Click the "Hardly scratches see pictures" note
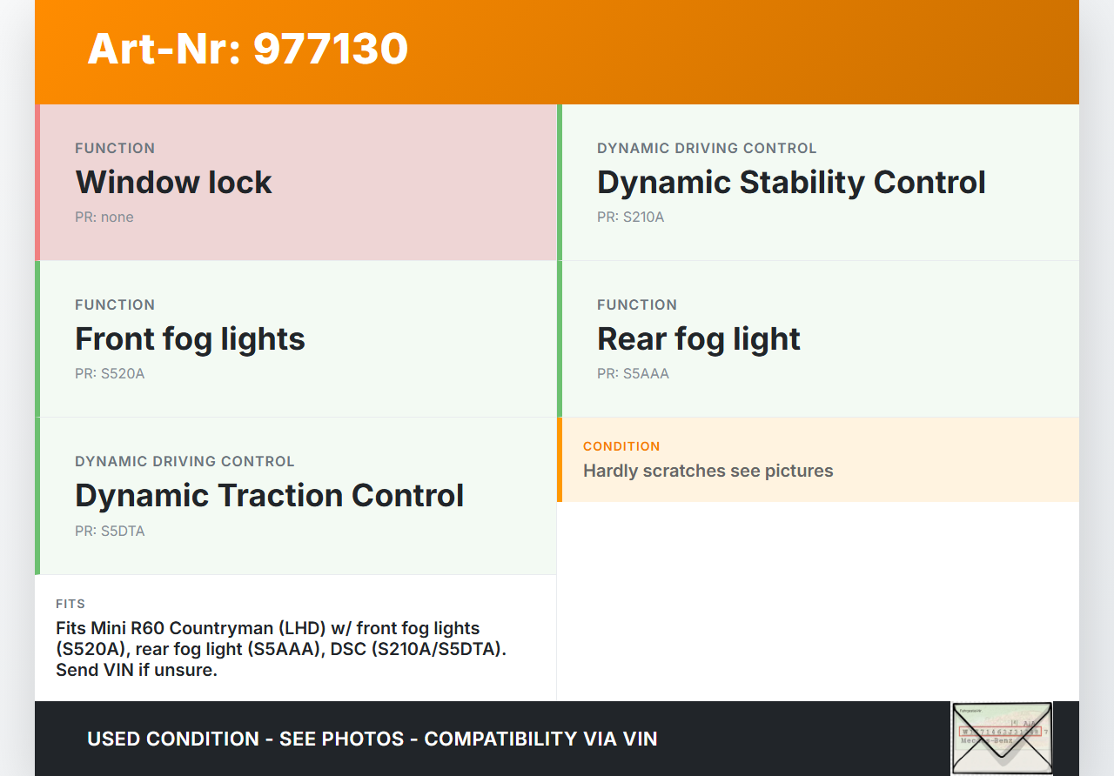The height and width of the screenshot is (776, 1114). tap(708, 471)
